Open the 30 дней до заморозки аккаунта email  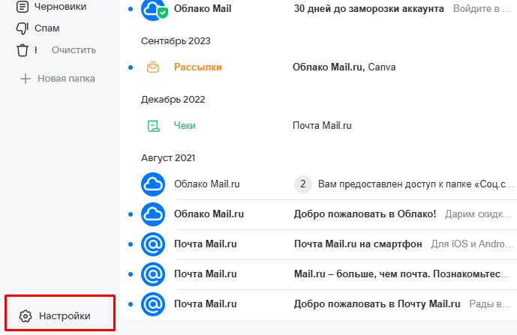click(369, 8)
